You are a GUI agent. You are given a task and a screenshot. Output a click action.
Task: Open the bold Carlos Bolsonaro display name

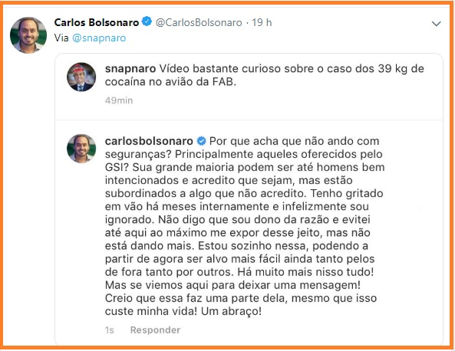97,22
